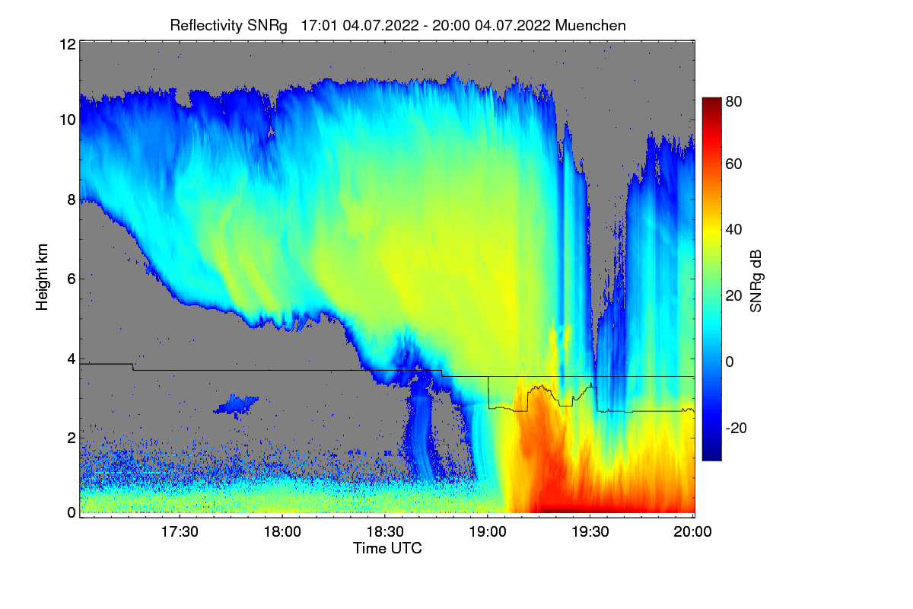Click the colorbar value 40

733,229
